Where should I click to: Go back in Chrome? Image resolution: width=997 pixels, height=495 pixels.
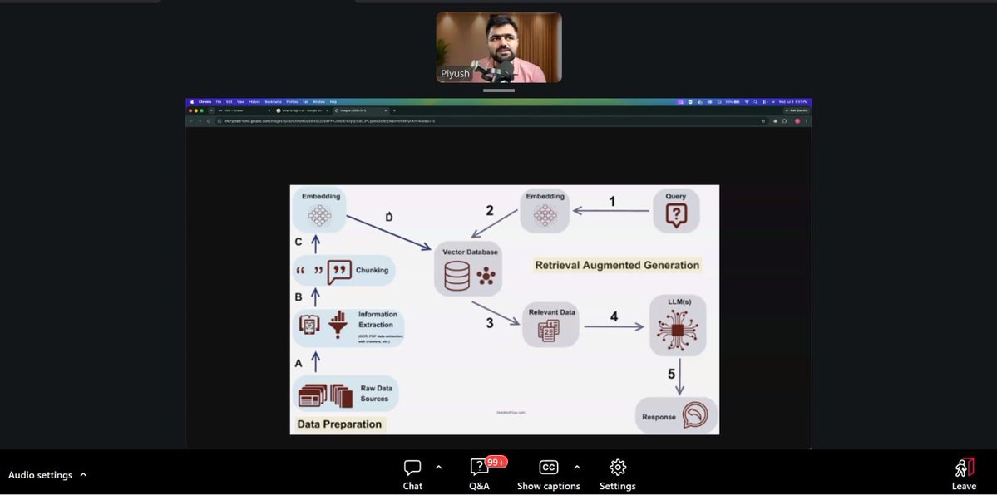point(190,121)
